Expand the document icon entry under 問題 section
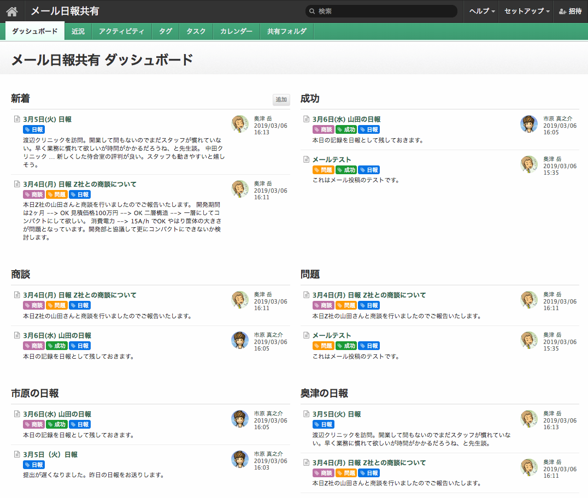 click(x=305, y=294)
